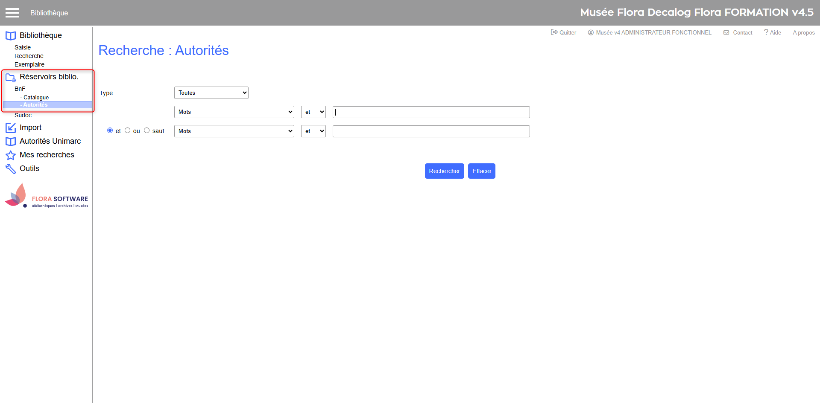
Task: Open the Type dropdown showing Toutes
Action: (211, 93)
